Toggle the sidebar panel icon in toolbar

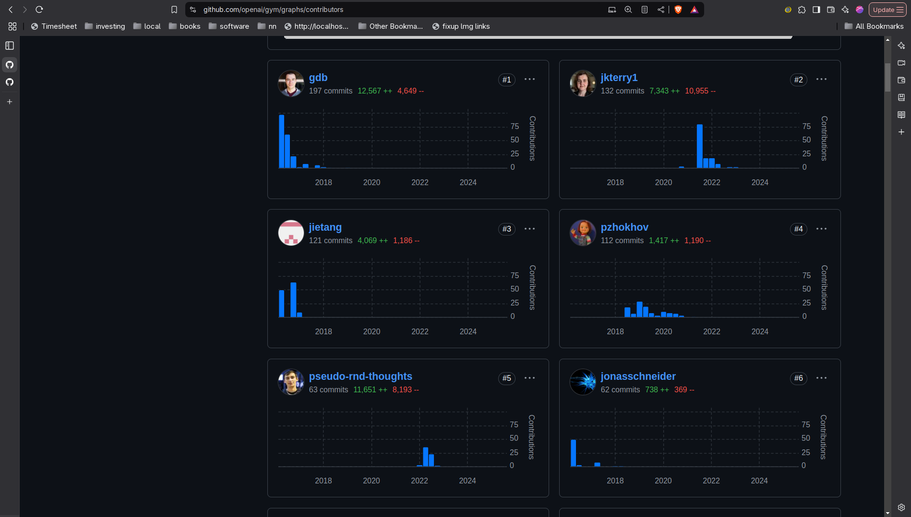[x=816, y=10]
